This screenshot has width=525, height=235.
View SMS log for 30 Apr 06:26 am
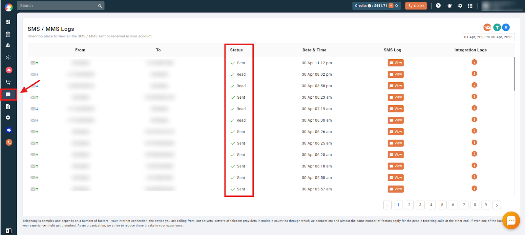tap(396, 132)
